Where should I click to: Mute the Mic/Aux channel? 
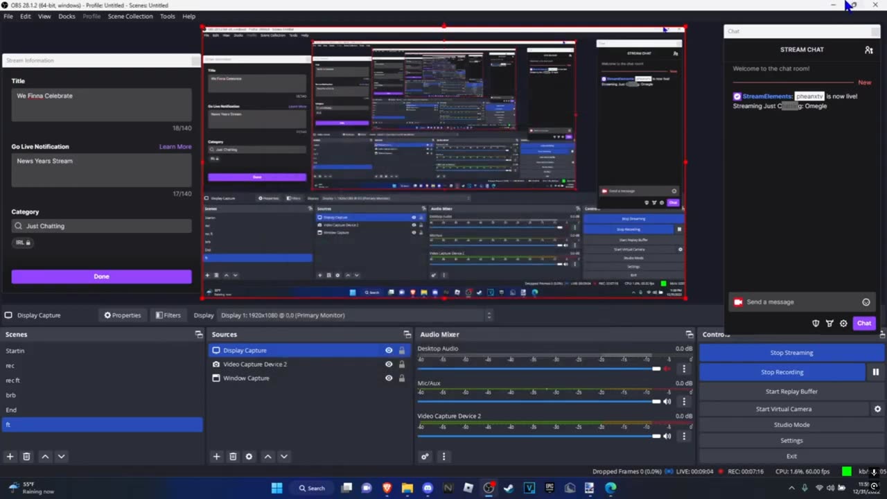(x=667, y=401)
